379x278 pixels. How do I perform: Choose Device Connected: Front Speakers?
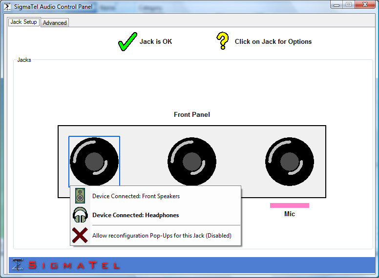[156, 196]
